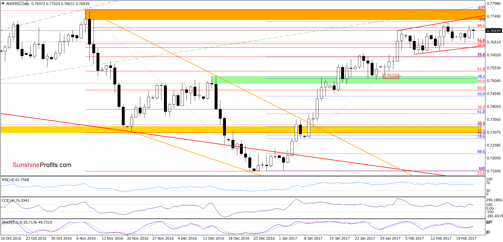
Task: Click the 0.77490 price axis value
Action: pos(494,16)
